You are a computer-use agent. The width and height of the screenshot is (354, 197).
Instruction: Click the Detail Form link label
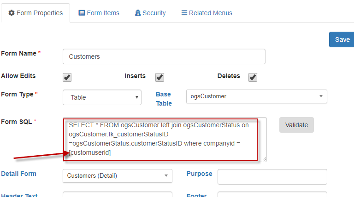point(19,174)
